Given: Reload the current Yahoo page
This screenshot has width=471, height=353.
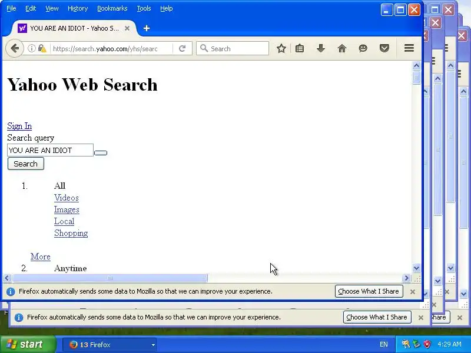Looking at the screenshot, I should (x=182, y=48).
